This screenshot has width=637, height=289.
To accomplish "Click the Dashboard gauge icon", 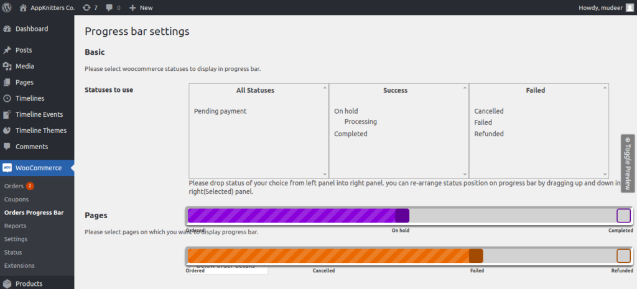I will [7, 29].
